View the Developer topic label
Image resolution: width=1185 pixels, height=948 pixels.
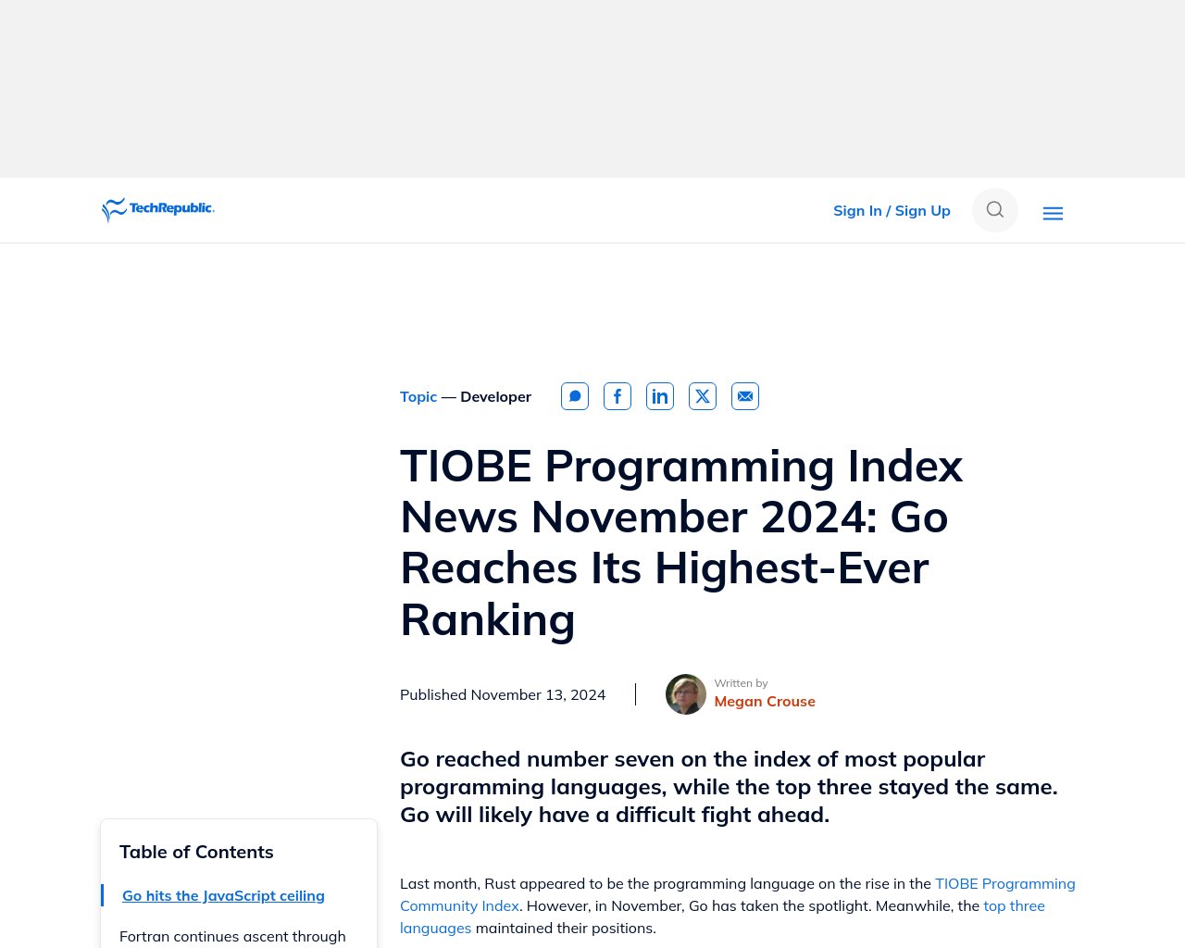495,396
